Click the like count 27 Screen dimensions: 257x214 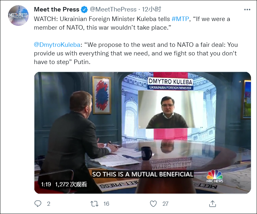click(165, 203)
